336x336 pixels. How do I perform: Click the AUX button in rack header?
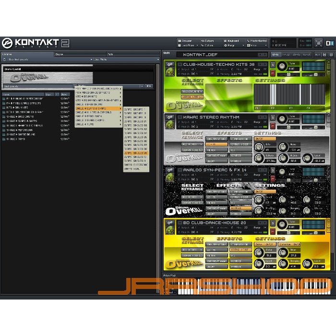pyautogui.click(x=318, y=55)
